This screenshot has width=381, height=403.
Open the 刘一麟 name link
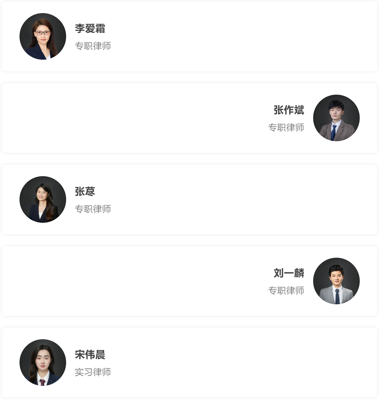[x=289, y=273]
